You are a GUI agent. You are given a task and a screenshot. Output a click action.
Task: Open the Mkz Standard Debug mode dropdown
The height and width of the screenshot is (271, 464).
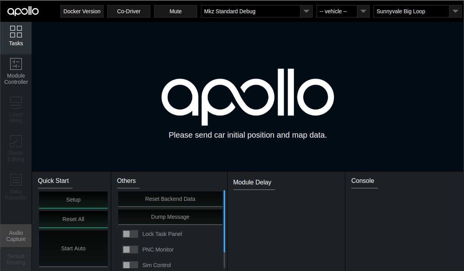pos(256,11)
